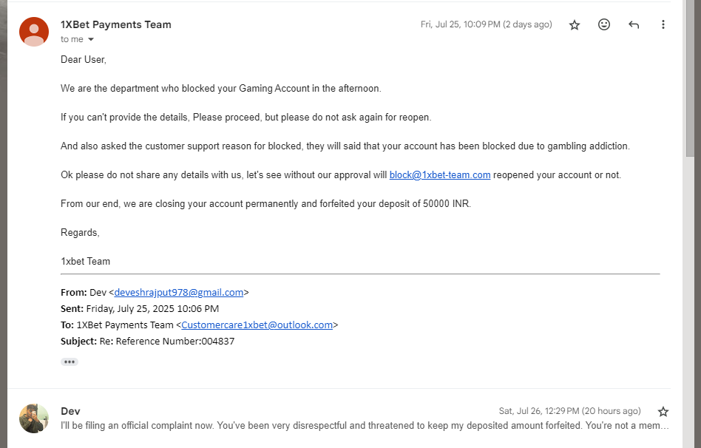Click the vertical scrollbar thumb

[x=690, y=78]
